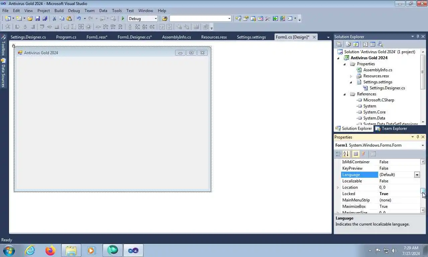The image size is (428, 257).
Task: Click Solution Explorer scroll down arrow
Action: [x=423, y=122]
